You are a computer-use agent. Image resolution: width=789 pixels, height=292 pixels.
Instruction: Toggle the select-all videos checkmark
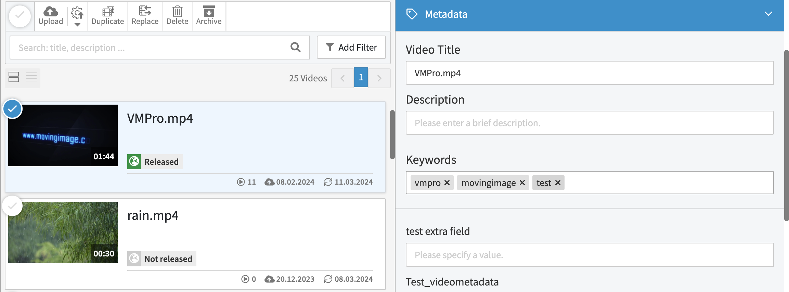(20, 16)
